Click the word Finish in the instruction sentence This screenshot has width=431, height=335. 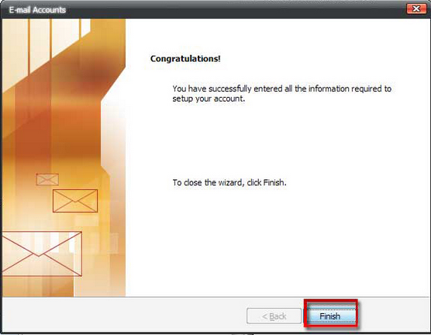pos(274,182)
